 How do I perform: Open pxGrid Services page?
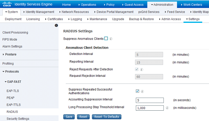[x=149, y=12]
